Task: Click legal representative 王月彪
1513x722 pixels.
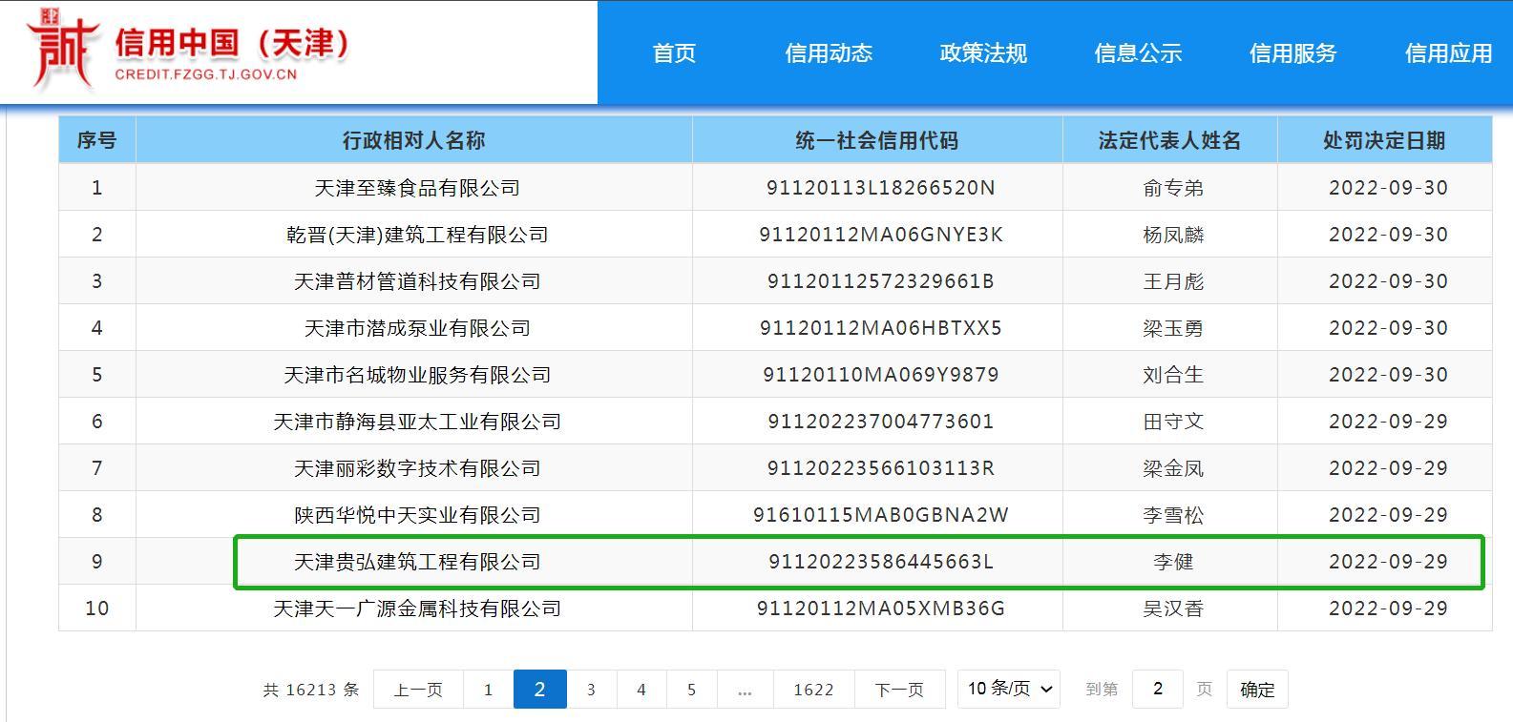Action: [x=1173, y=281]
